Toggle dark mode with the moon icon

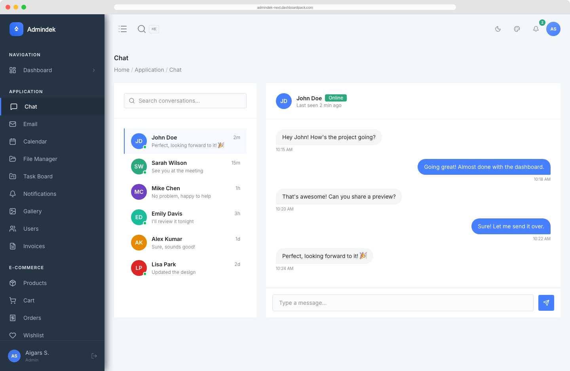pos(498,29)
